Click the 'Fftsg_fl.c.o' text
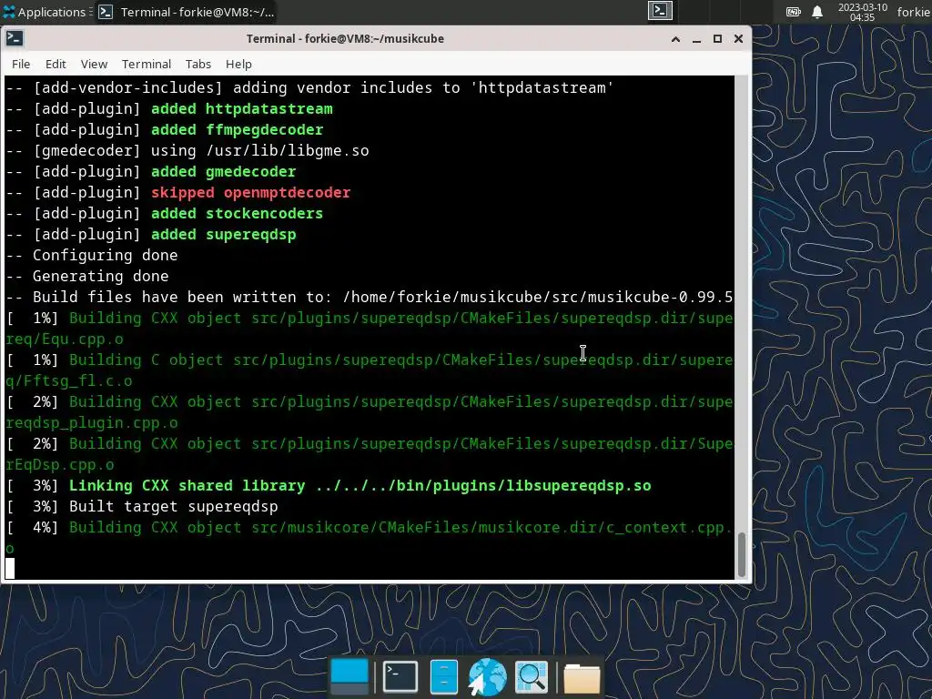Viewport: 932px width, 699px height. click(78, 381)
